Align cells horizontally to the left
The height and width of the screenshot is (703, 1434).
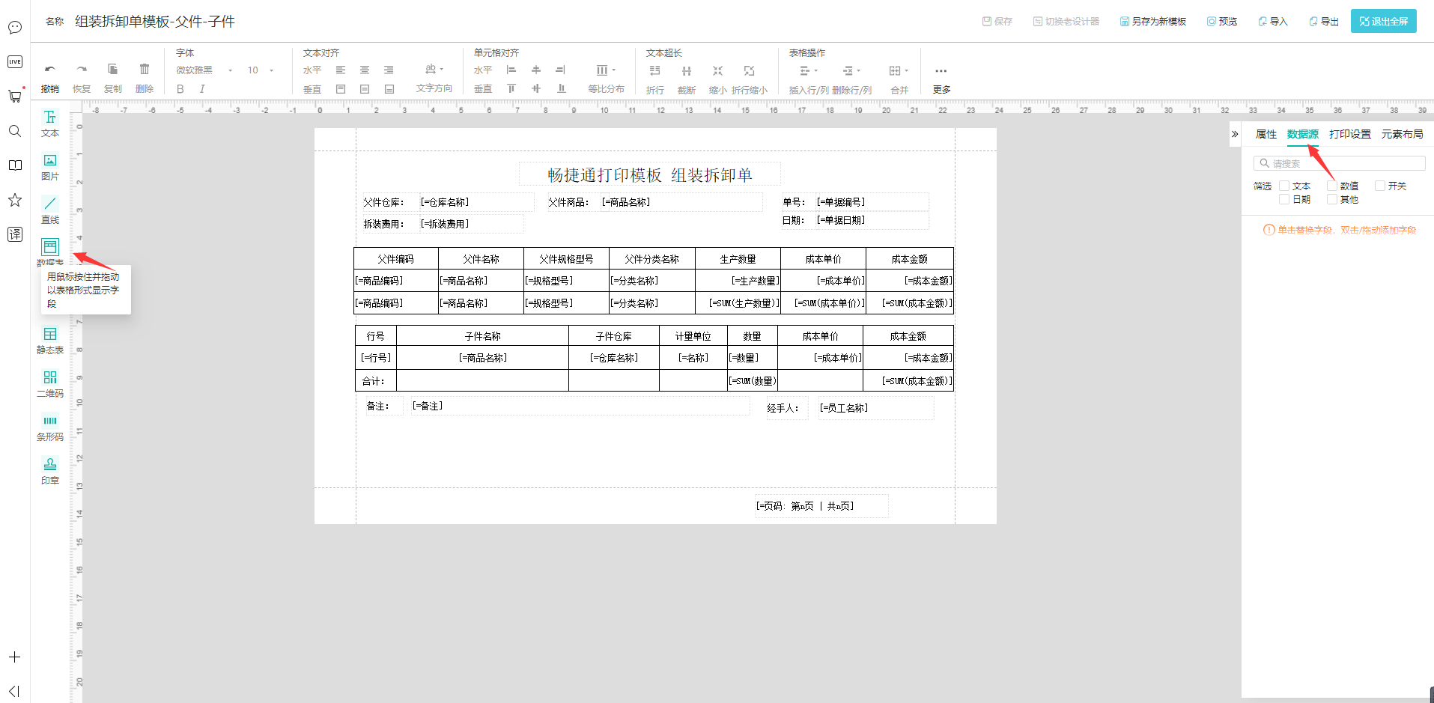click(511, 70)
